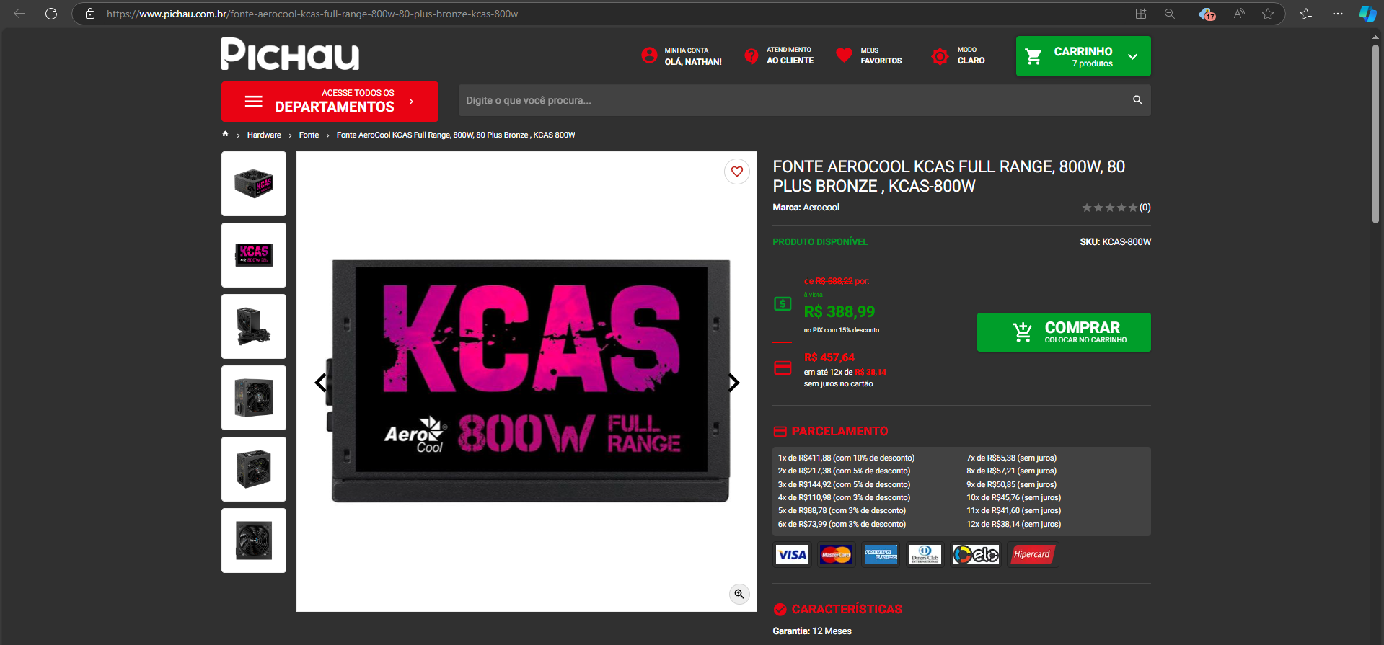Click the MasterCard logo

[x=836, y=555]
